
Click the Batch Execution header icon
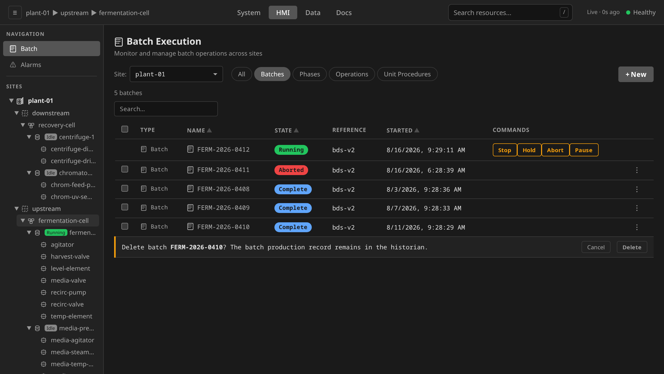click(x=119, y=42)
